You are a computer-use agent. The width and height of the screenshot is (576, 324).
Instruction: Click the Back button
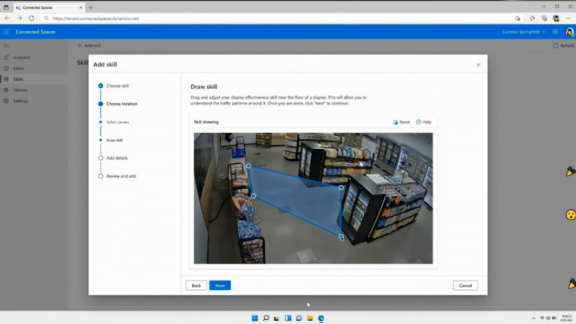pos(196,286)
